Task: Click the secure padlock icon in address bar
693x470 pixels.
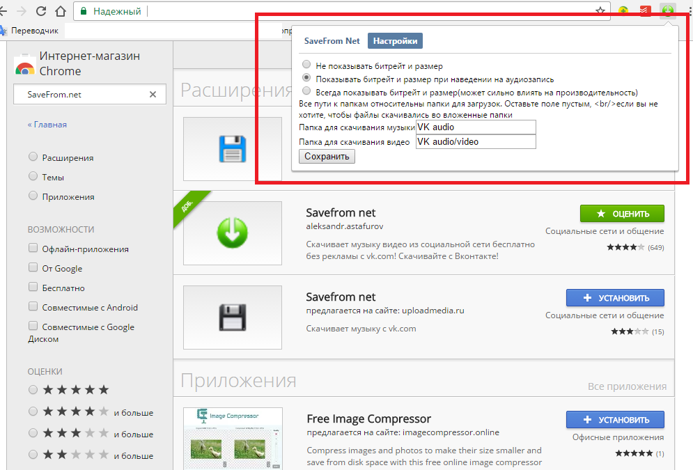Action: 83,11
